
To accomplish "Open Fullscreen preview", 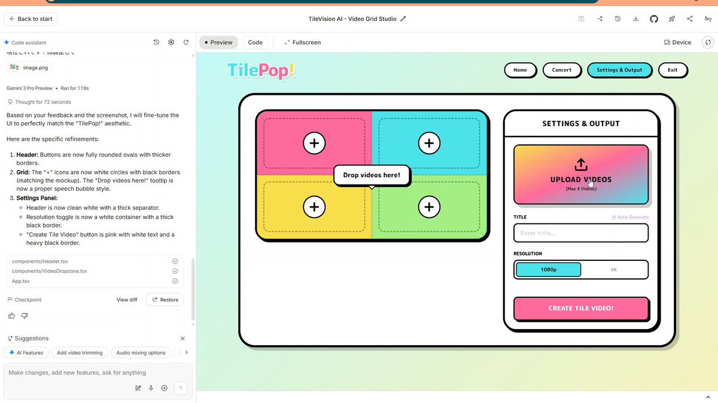I will pyautogui.click(x=303, y=42).
